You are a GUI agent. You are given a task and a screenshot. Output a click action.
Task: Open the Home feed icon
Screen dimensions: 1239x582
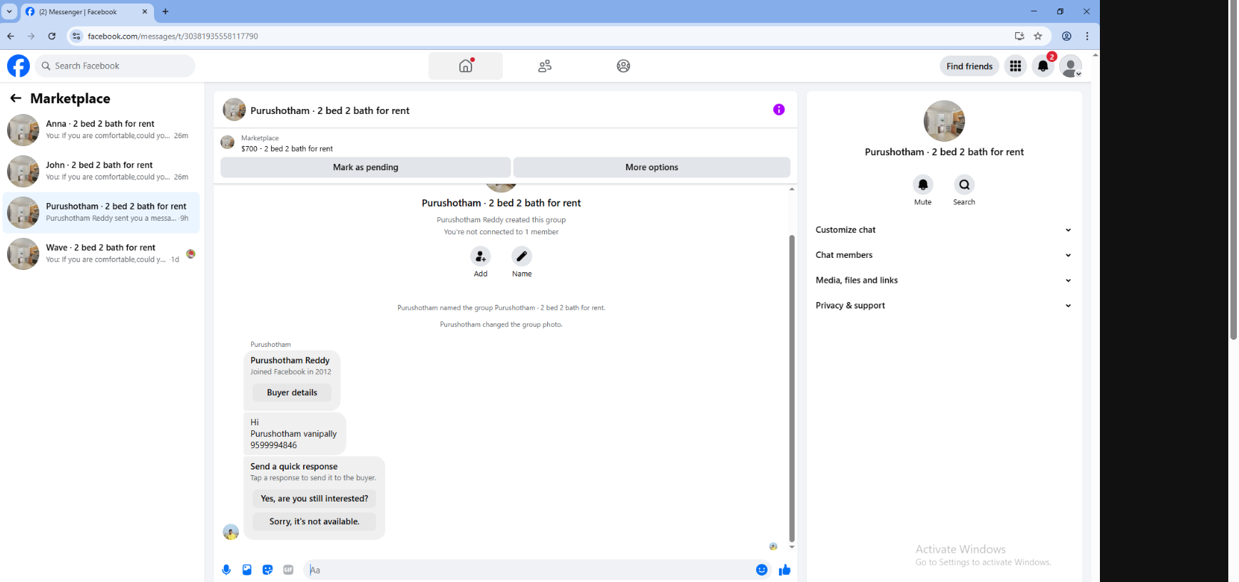click(x=466, y=66)
